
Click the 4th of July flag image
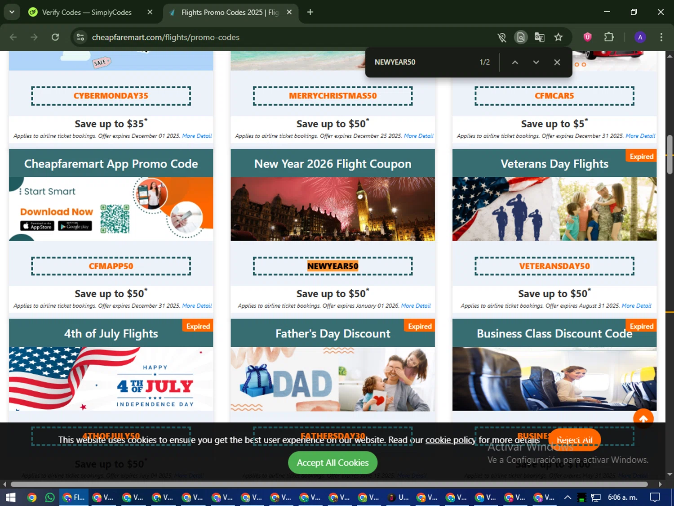(x=111, y=379)
